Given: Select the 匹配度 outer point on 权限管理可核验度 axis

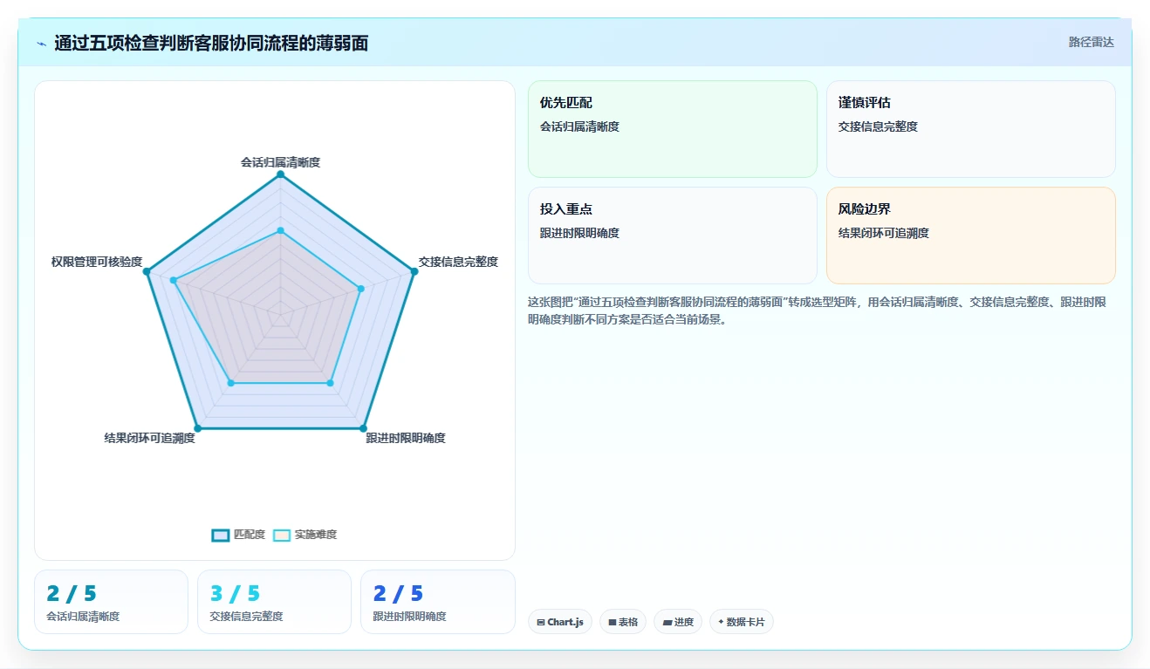Looking at the screenshot, I should [x=147, y=272].
